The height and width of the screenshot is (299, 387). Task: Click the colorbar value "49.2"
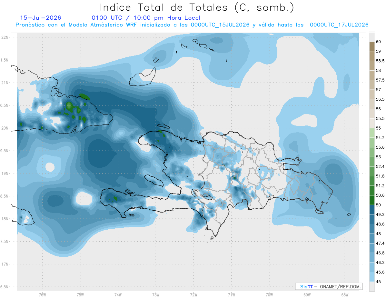pos(380,214)
